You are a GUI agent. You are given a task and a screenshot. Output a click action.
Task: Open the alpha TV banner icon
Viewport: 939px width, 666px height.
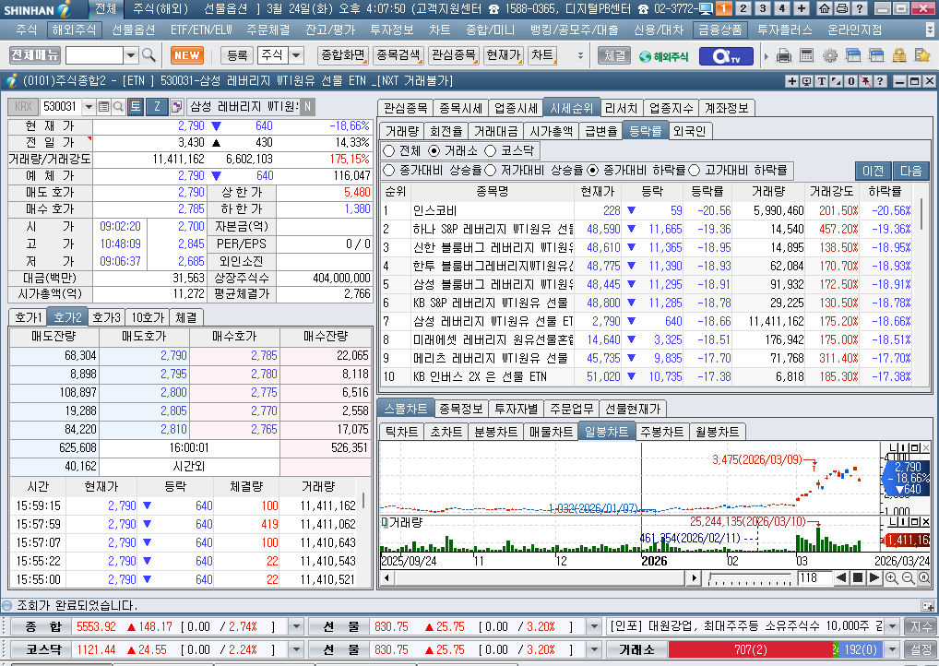[x=728, y=55]
